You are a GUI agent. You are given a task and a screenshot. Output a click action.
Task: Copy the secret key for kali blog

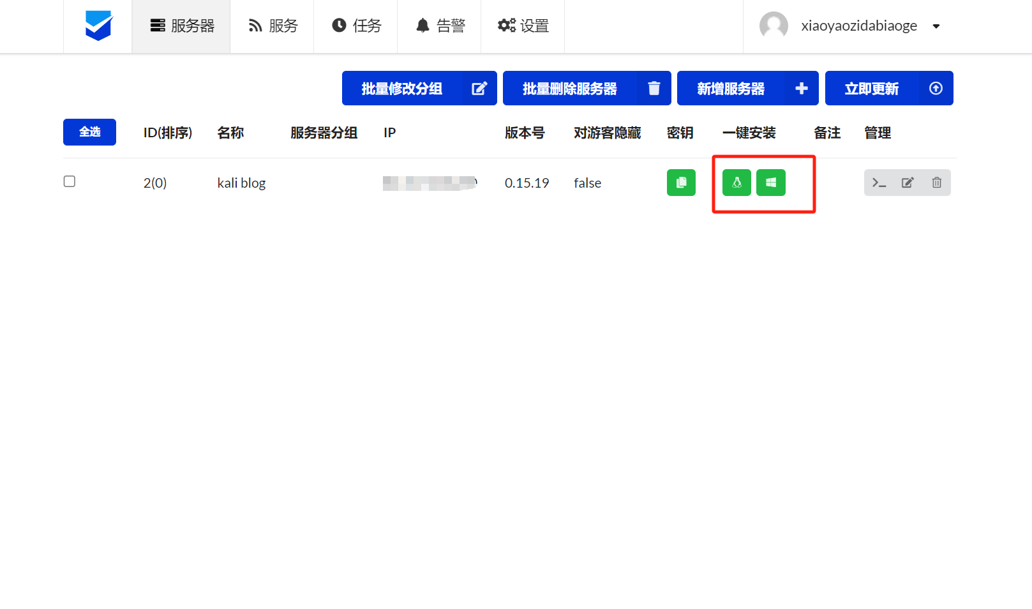(681, 183)
